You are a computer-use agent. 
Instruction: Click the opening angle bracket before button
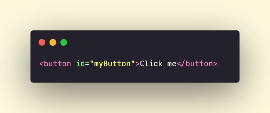pyautogui.click(x=41, y=64)
